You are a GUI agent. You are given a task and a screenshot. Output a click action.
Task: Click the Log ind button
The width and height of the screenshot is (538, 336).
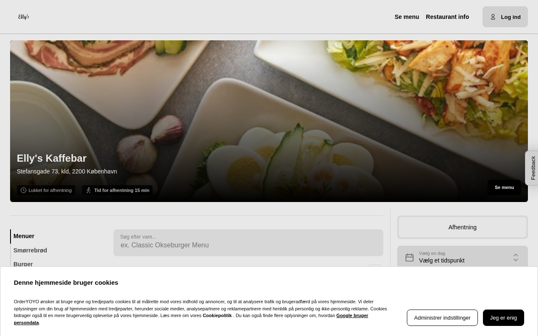tap(505, 17)
